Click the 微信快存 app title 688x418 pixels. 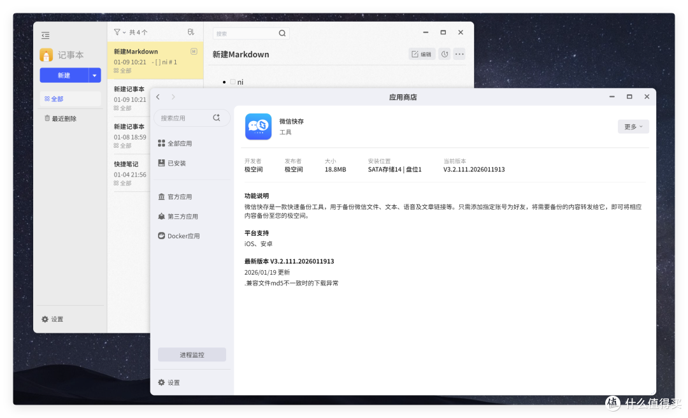(x=291, y=121)
